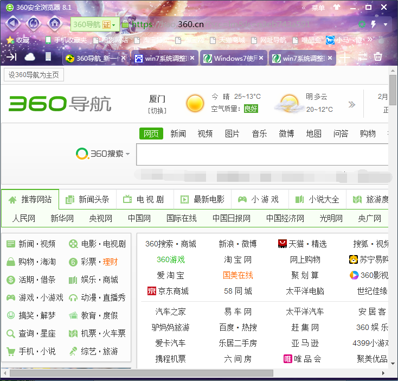
Task: Open the 菜单 menu
Action: point(318,8)
